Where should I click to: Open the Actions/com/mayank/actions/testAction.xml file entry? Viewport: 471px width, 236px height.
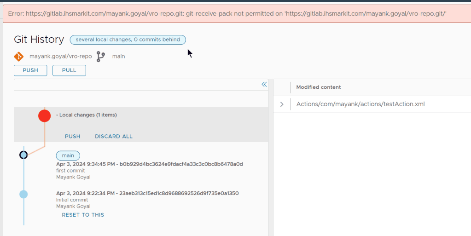click(360, 104)
